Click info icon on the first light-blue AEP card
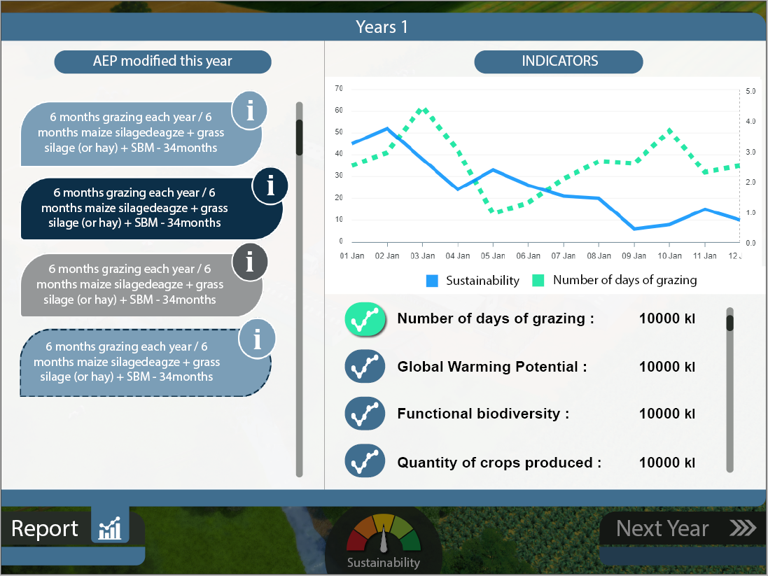Screen dimensions: 768x576 (x=249, y=111)
